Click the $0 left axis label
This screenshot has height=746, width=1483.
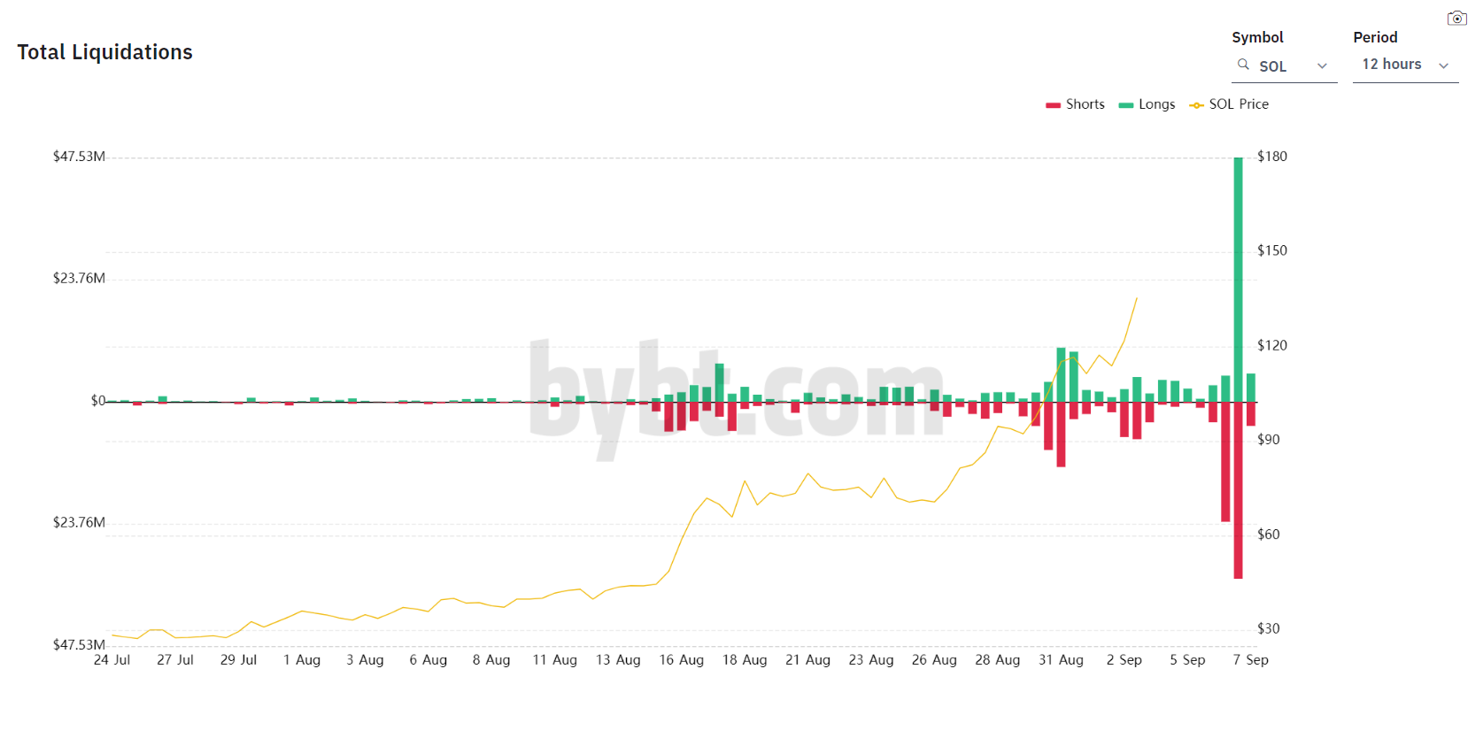point(98,401)
